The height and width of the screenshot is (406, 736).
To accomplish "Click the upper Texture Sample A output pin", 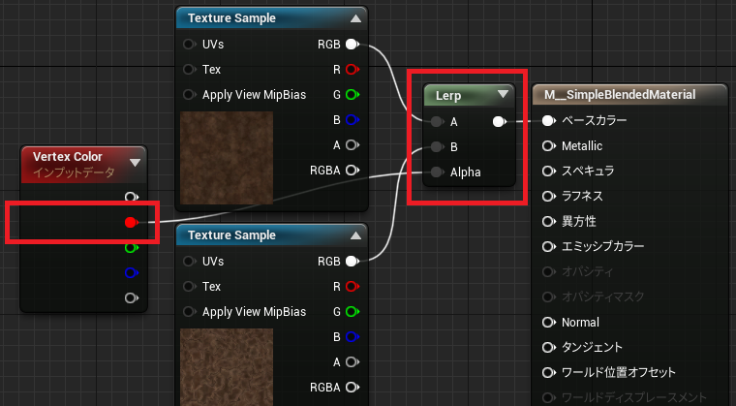I will (x=353, y=144).
